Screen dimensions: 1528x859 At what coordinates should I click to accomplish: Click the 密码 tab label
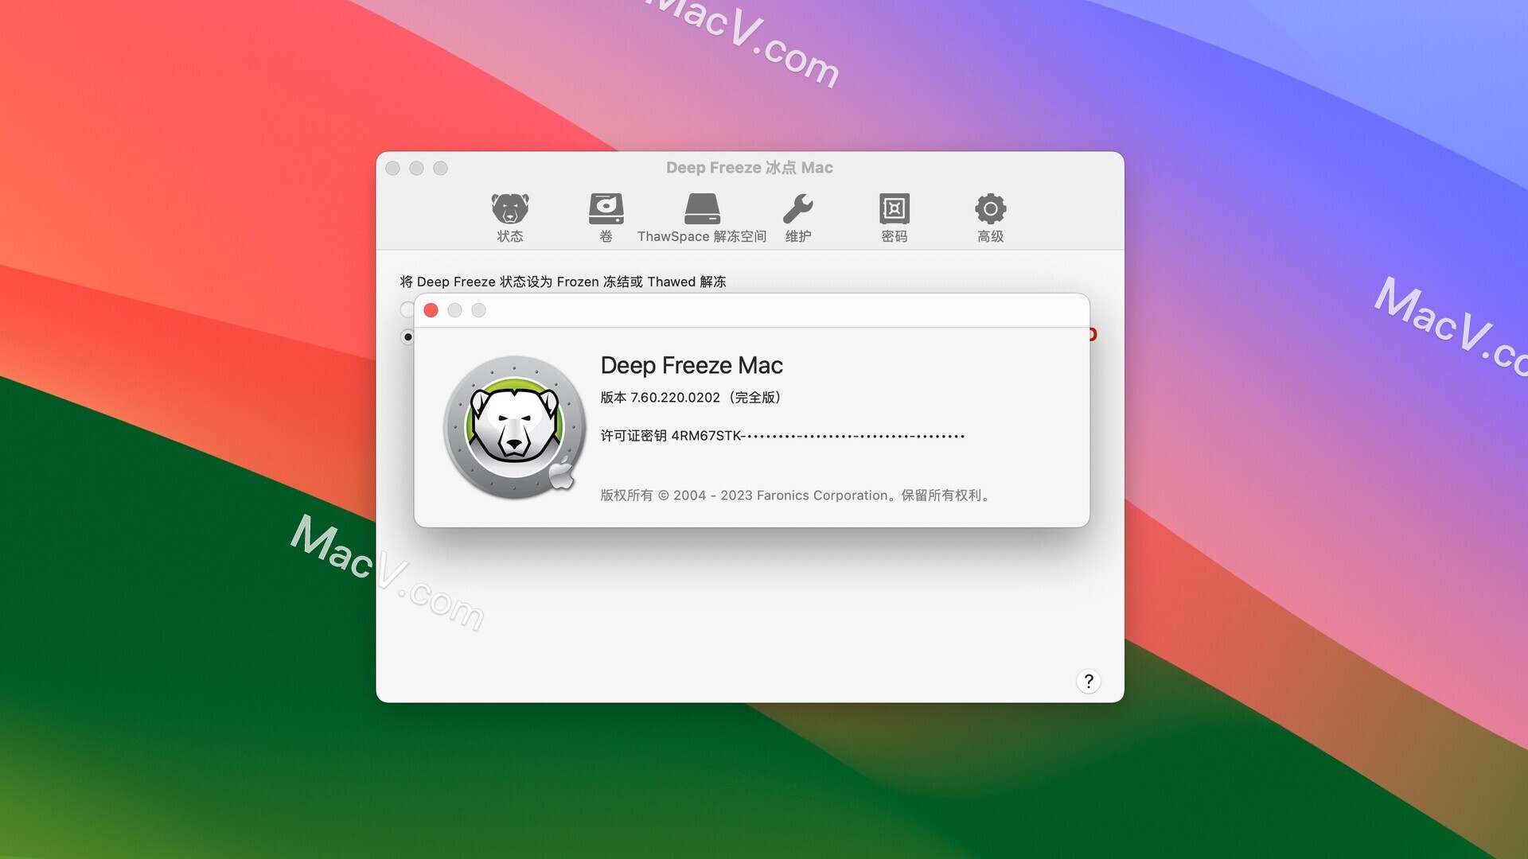point(894,236)
